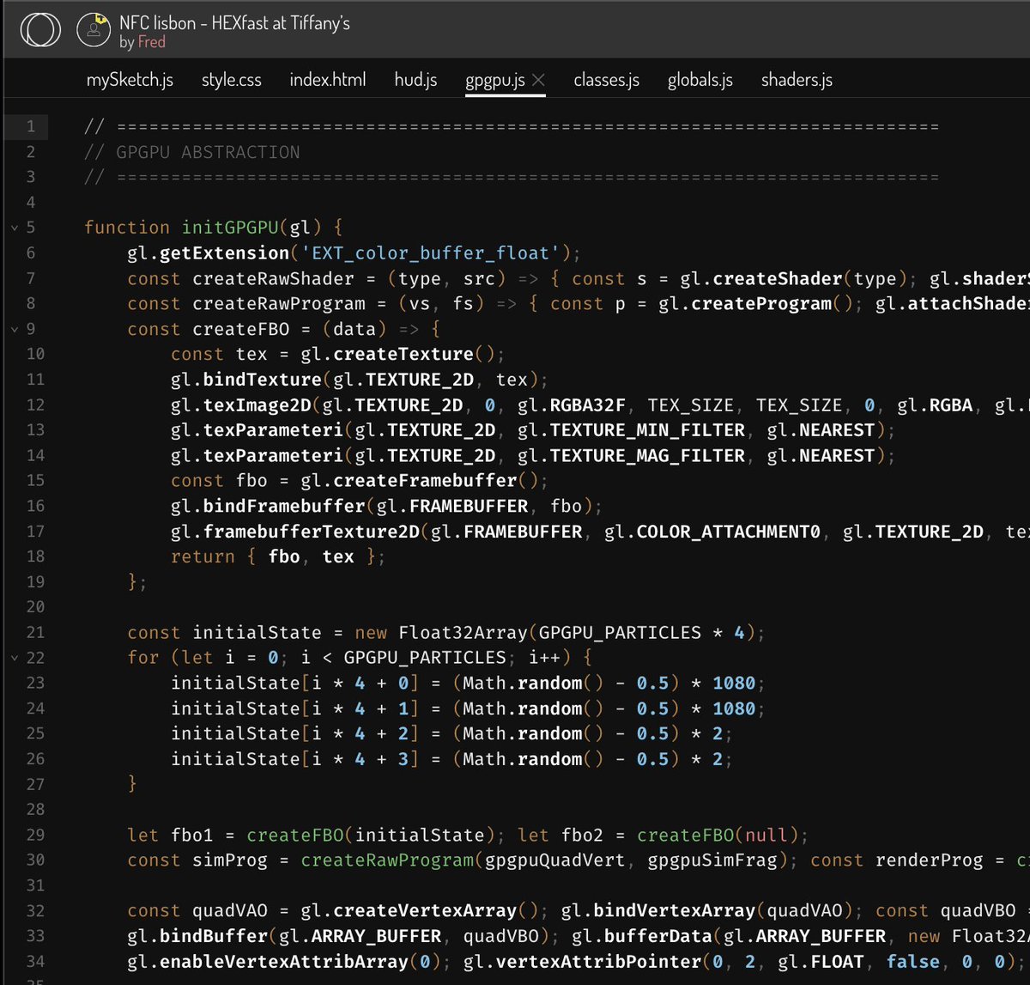The width and height of the screenshot is (1030, 985).
Task: Open the shaders.js tab
Action: point(797,80)
